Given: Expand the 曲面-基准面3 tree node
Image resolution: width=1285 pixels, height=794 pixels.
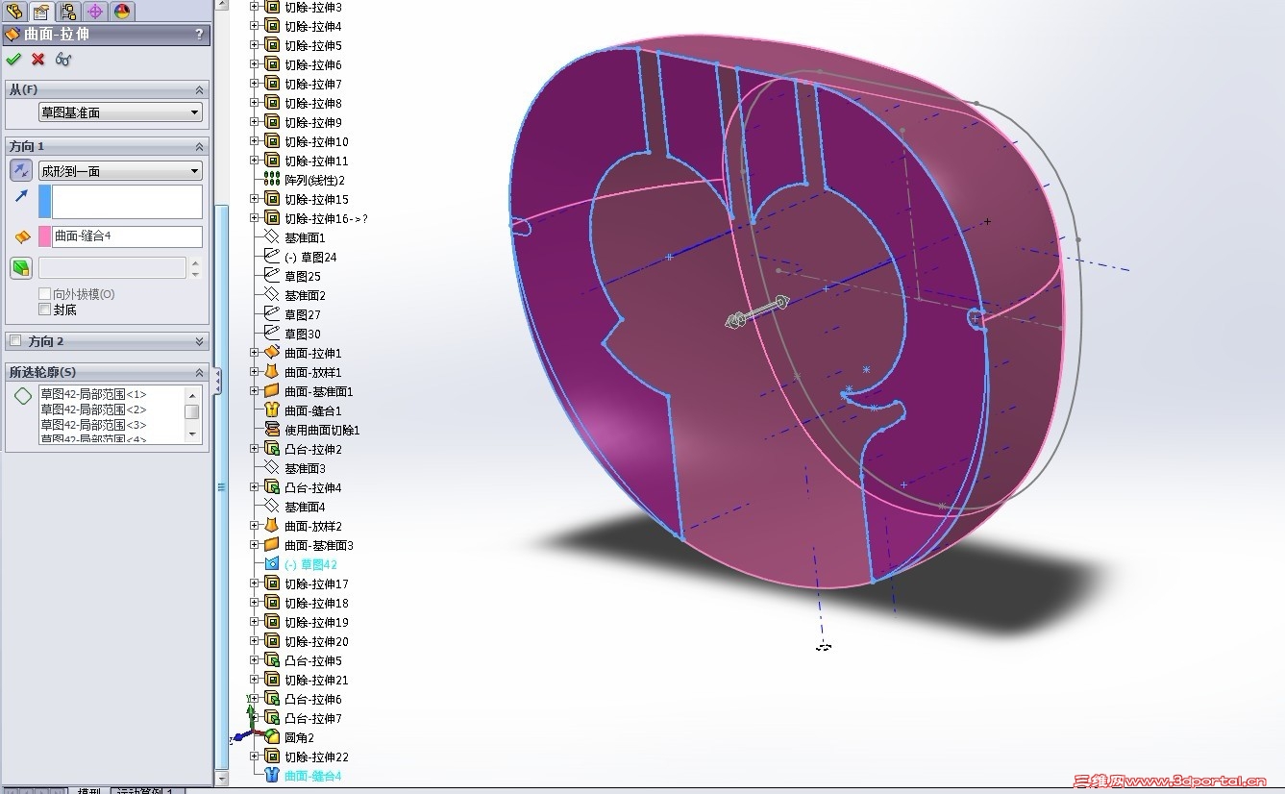Looking at the screenshot, I should point(255,545).
